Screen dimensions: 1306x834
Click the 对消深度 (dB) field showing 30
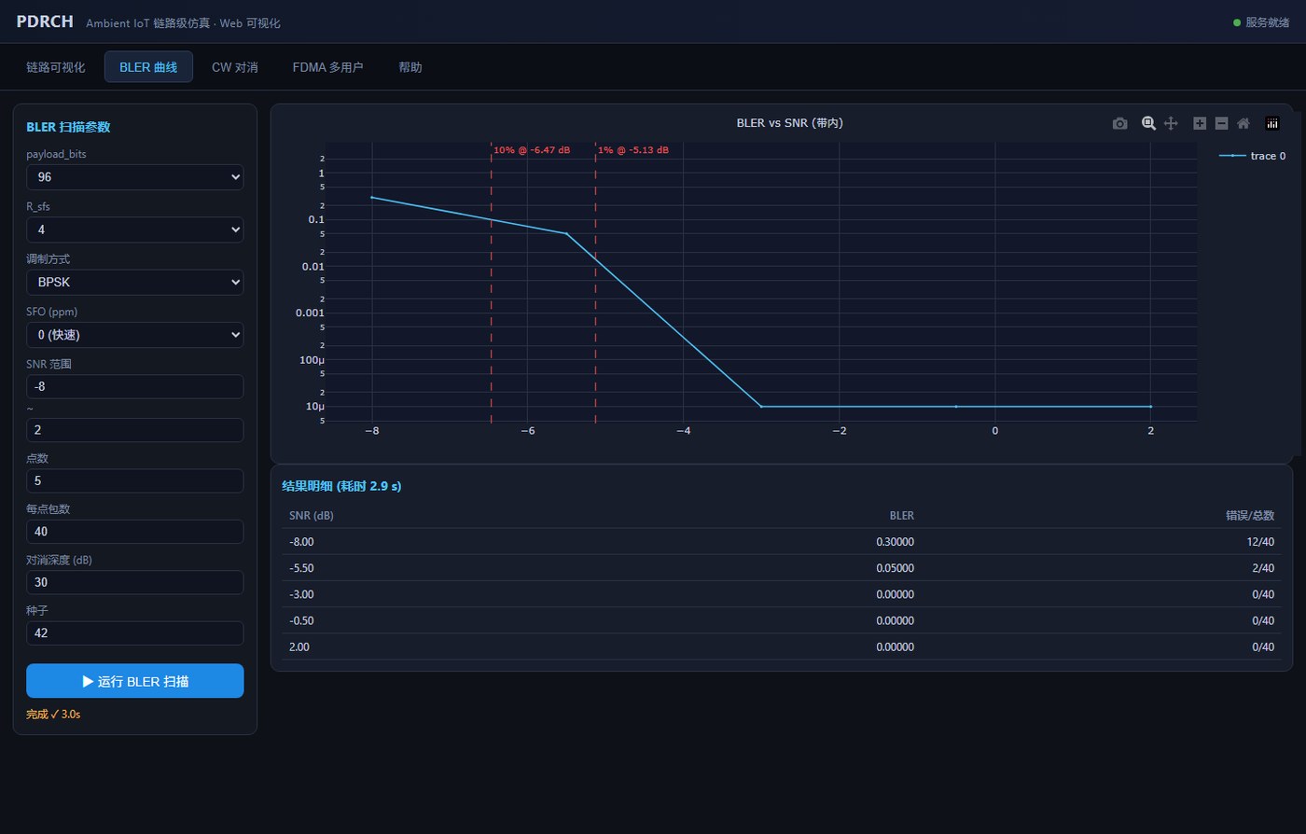134,582
